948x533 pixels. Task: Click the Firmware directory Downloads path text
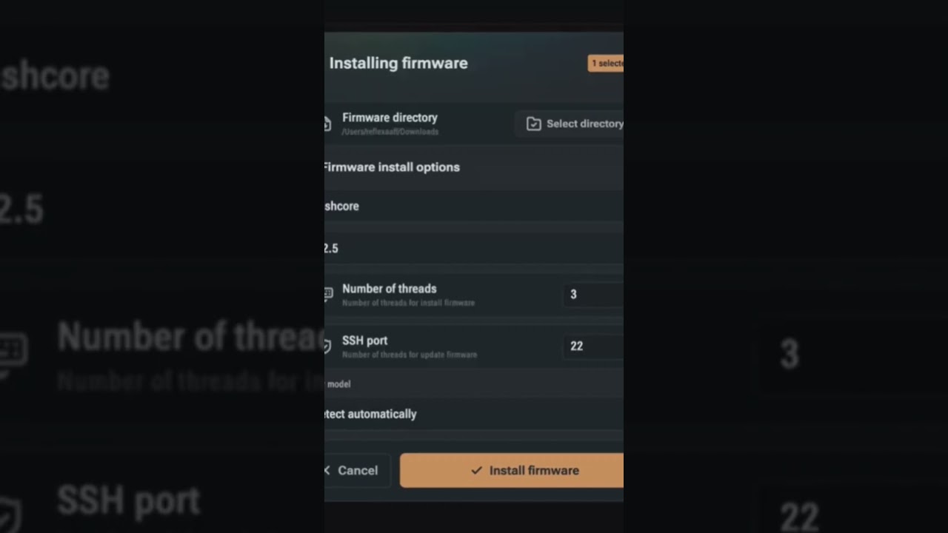pos(390,132)
